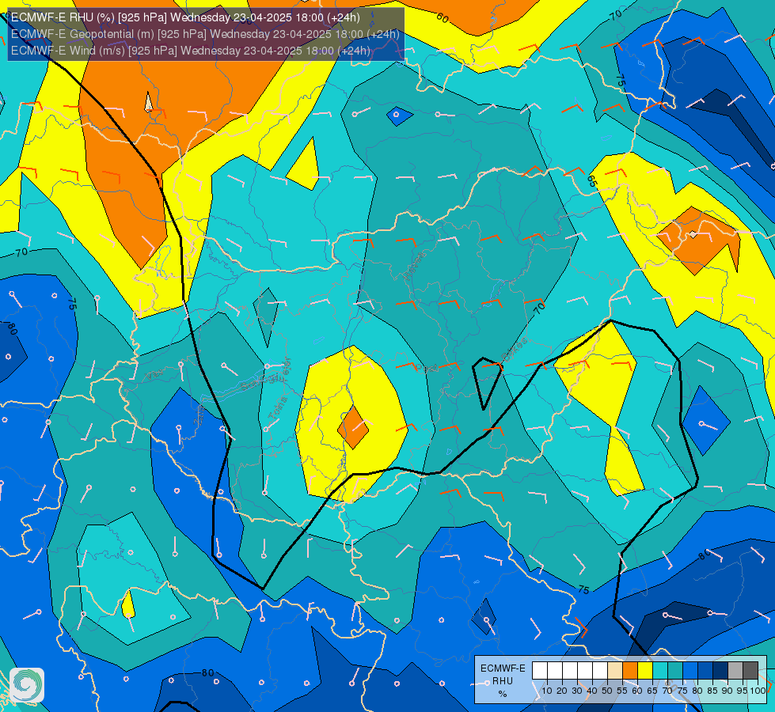The width and height of the screenshot is (775, 712).
Task: Click the legend tick label '100'
Action: 758,691
